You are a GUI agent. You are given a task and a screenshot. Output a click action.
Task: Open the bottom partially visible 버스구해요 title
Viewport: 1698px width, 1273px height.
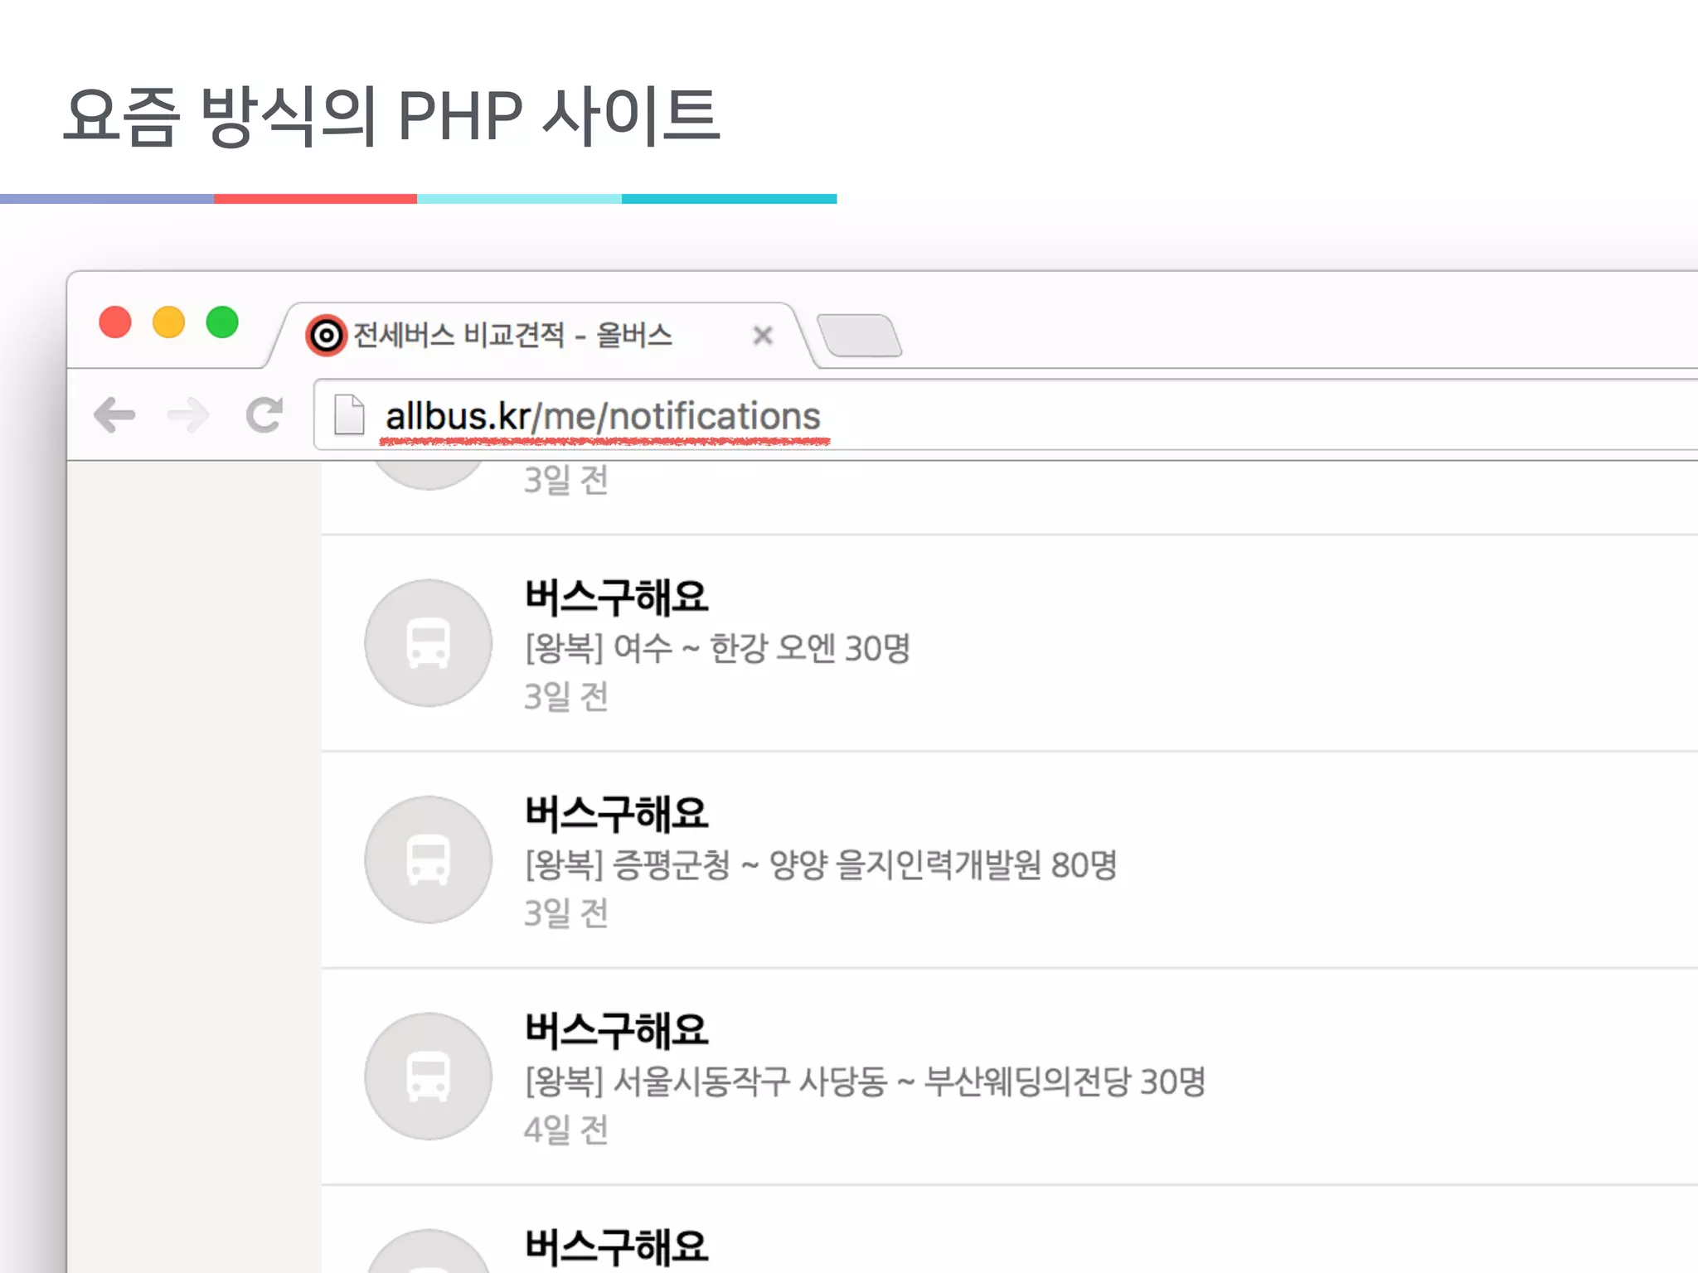point(617,1247)
